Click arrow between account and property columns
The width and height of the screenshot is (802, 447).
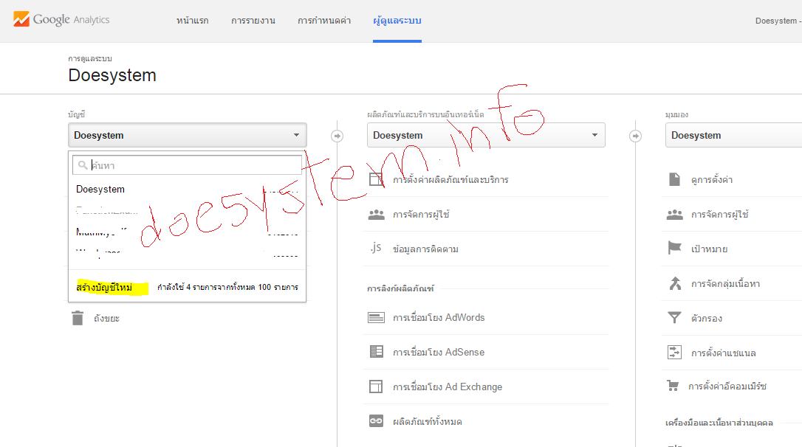[x=337, y=136]
